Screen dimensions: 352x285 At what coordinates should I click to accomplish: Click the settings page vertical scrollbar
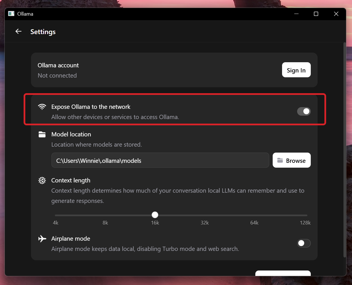[x=345, y=150]
